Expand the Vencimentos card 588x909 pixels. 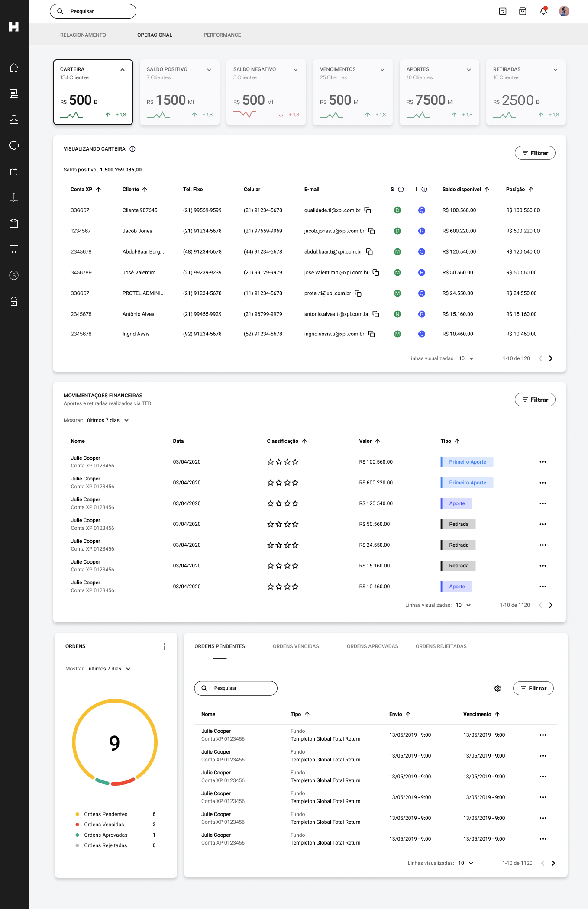click(382, 70)
